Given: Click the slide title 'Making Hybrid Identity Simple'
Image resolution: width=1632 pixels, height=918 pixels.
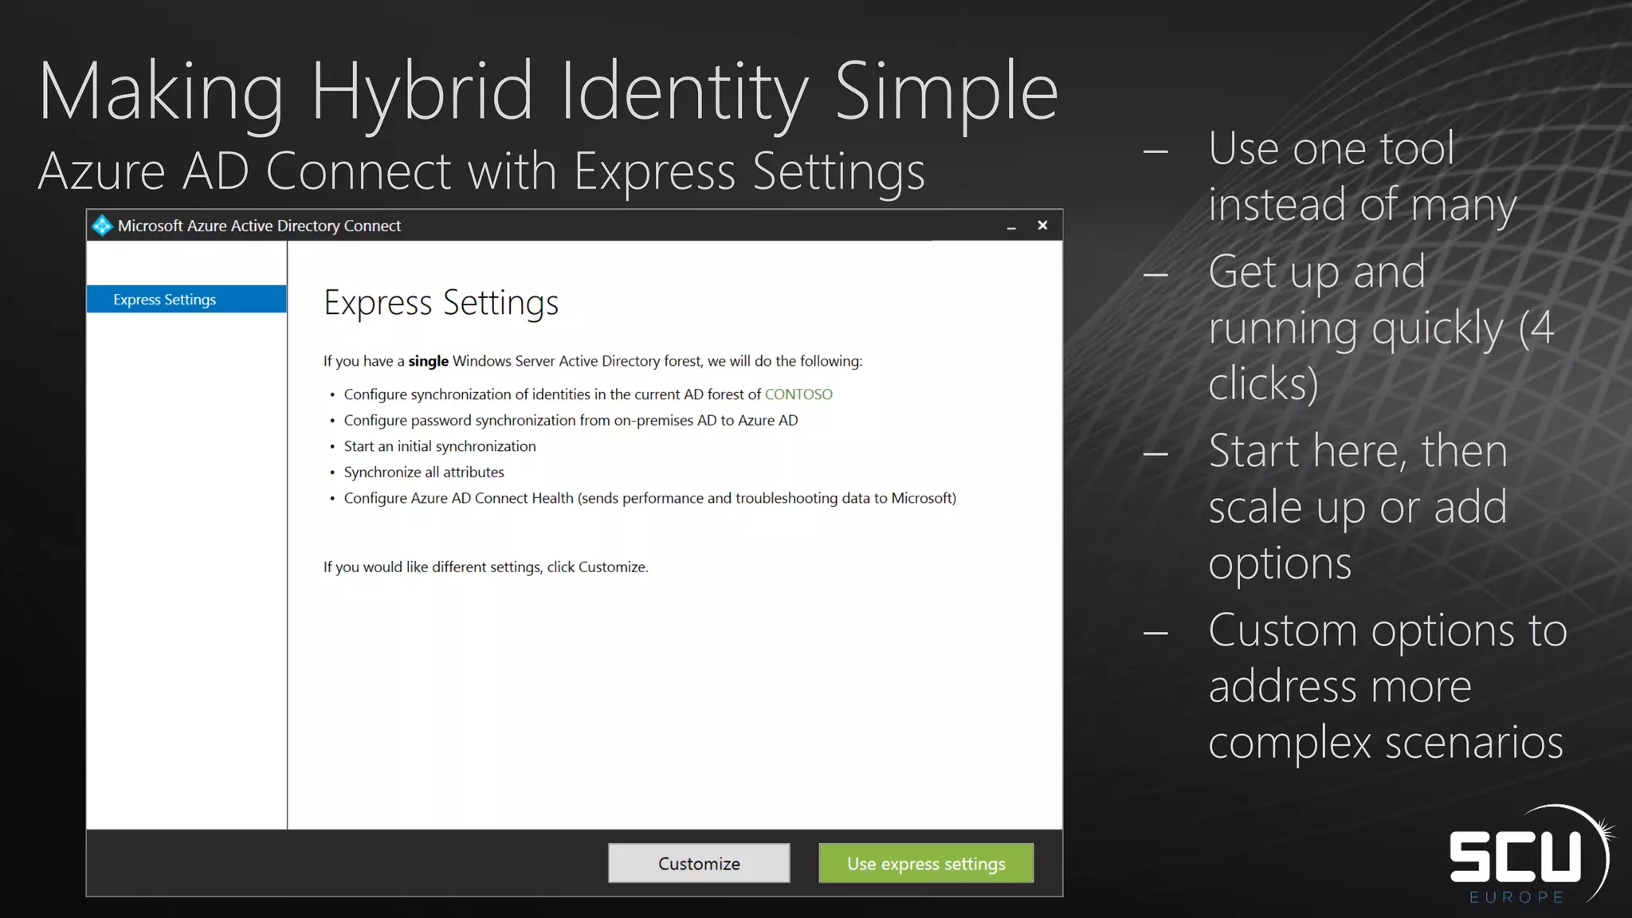Looking at the screenshot, I should [x=548, y=94].
